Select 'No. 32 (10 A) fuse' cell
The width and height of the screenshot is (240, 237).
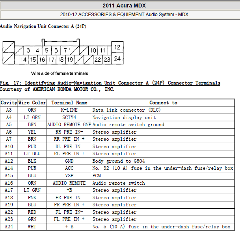tap(163, 168)
